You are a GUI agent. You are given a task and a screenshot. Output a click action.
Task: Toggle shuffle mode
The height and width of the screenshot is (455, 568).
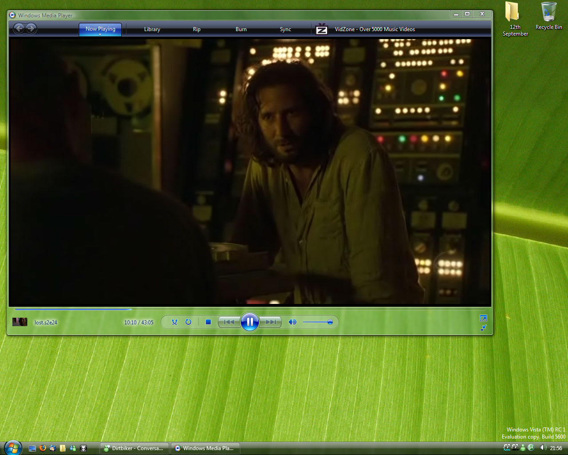pyautogui.click(x=174, y=322)
